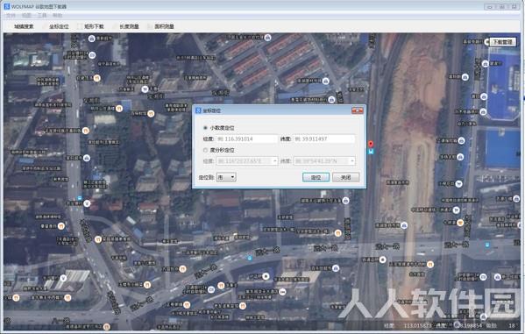Open the 定位到 level dropdown

pos(227,177)
